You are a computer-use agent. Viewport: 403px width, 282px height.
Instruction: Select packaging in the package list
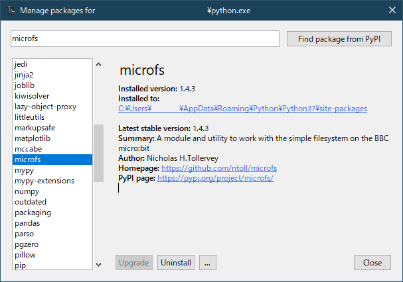tap(52, 212)
